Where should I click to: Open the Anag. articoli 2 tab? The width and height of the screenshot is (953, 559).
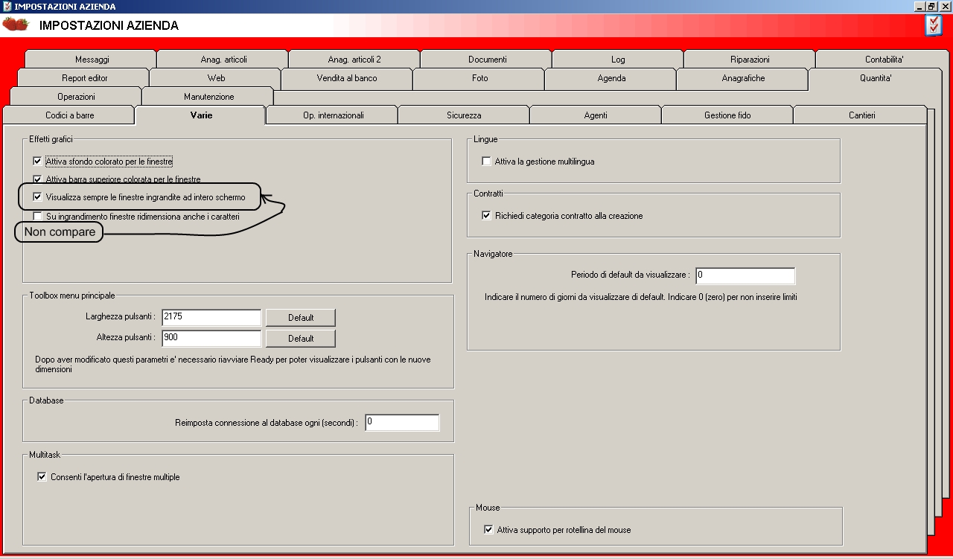(x=354, y=60)
